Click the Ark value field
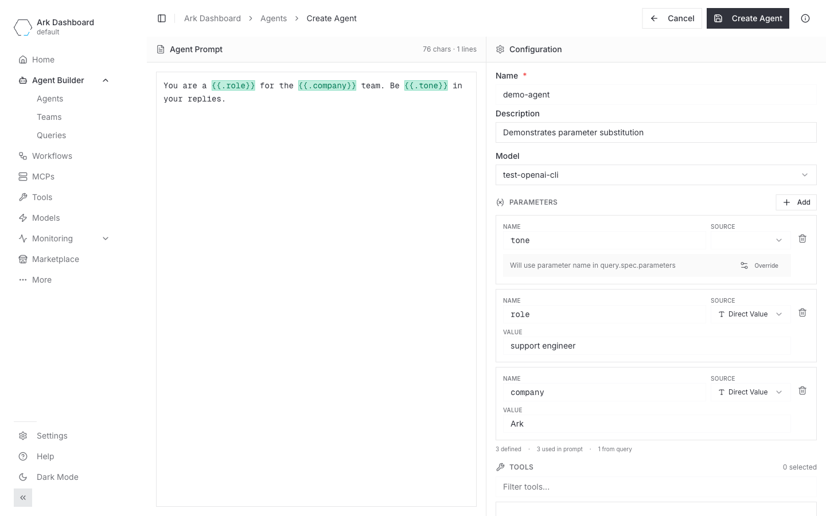 coord(646,424)
